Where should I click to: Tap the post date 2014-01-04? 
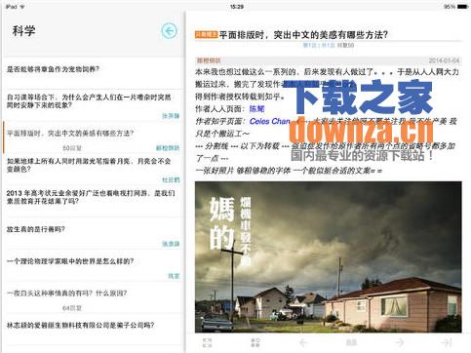pyautogui.click(x=444, y=60)
